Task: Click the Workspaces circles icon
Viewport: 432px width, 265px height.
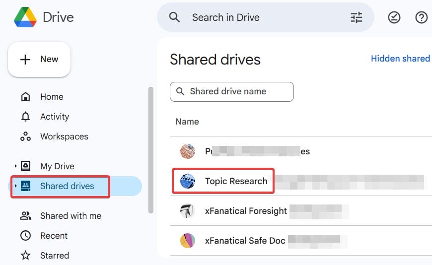Action: click(x=26, y=136)
